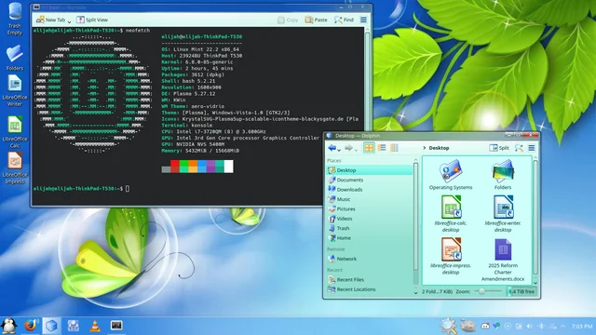Click the Copy button in Konsole

[x=288, y=20]
